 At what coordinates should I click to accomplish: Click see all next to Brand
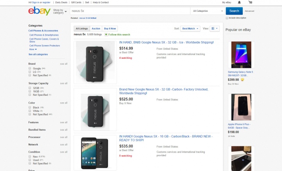pyautogui.click(x=64, y=64)
